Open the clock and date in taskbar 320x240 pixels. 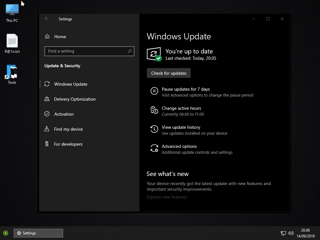tap(306, 233)
